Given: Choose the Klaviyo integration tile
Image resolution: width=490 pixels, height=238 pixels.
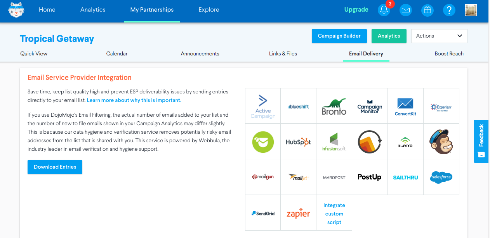Looking at the screenshot, I should 406,141.
